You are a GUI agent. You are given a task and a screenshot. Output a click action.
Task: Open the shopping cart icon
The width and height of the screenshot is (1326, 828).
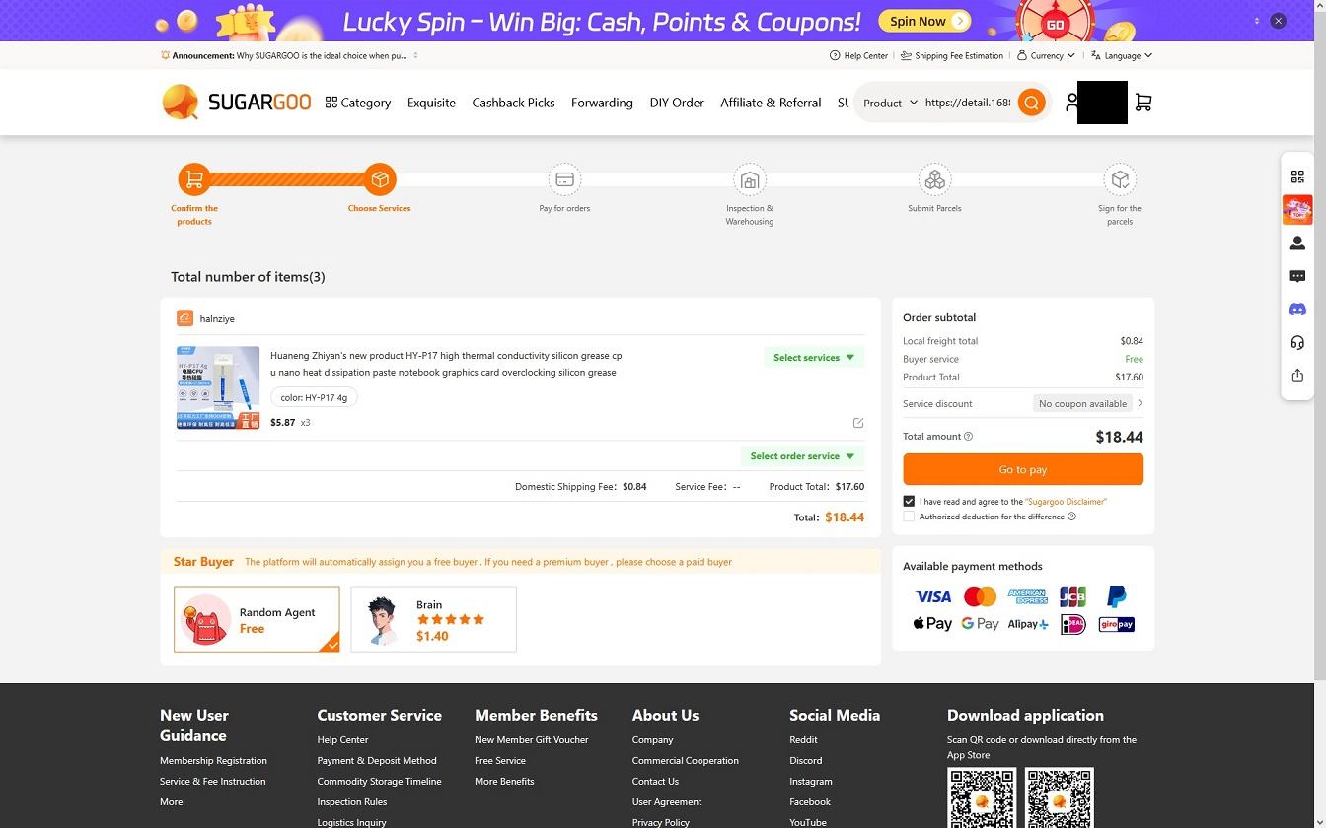coord(1143,103)
